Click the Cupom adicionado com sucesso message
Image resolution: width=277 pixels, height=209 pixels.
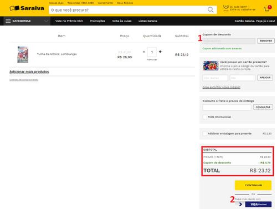pos(222,48)
